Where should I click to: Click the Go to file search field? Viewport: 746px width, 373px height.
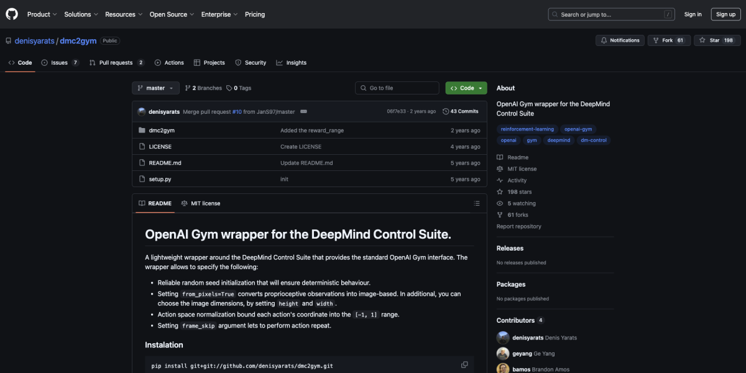[397, 88]
